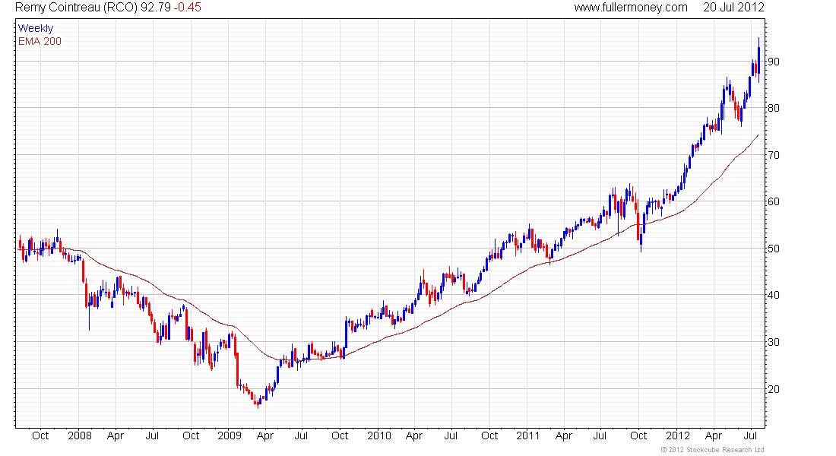836x456 pixels.
Task: Click the 'Weekly' legend label
Action: (36, 28)
